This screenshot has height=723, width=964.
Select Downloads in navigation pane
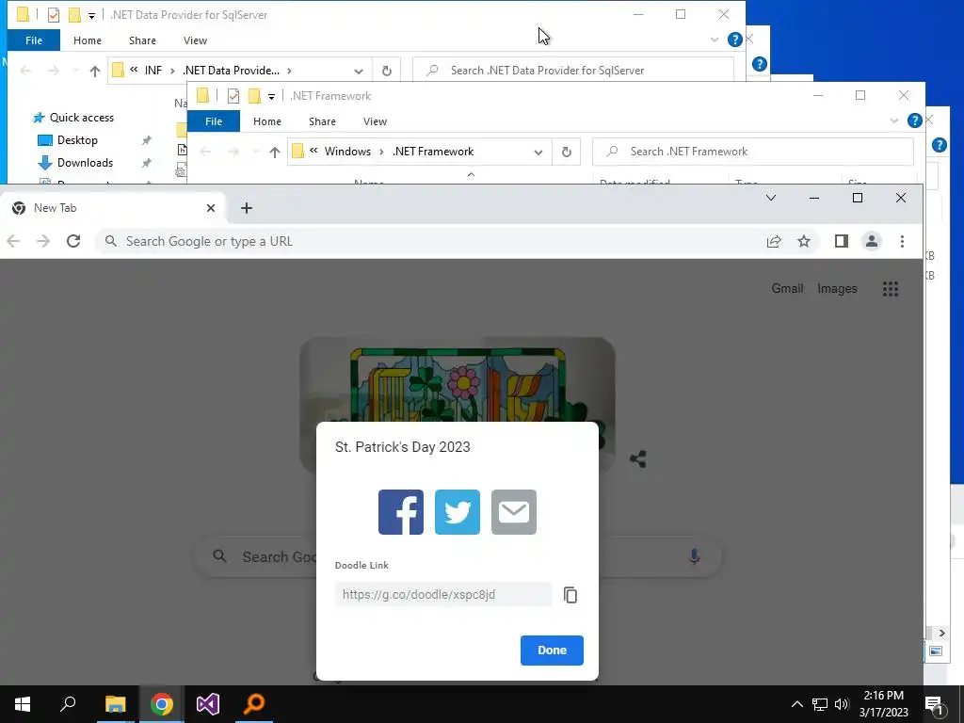coord(85,163)
